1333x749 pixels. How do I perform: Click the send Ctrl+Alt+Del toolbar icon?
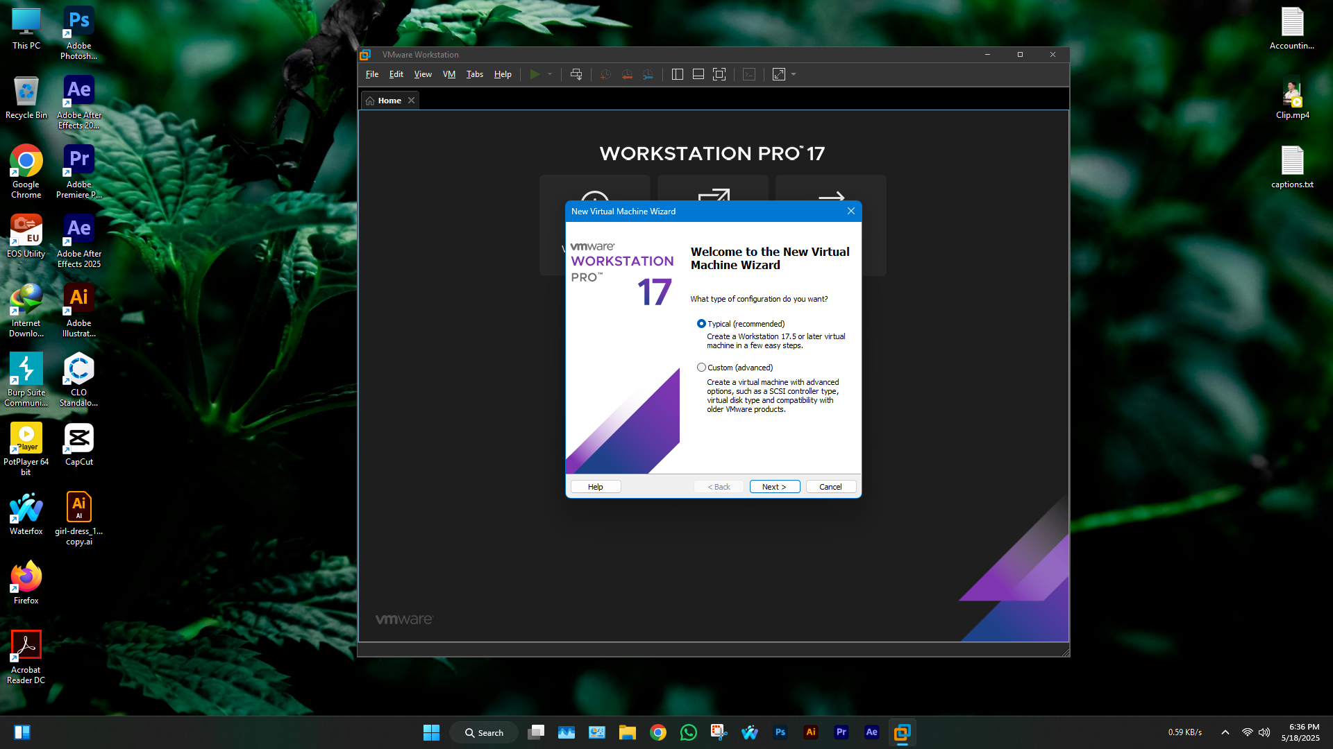click(x=576, y=74)
